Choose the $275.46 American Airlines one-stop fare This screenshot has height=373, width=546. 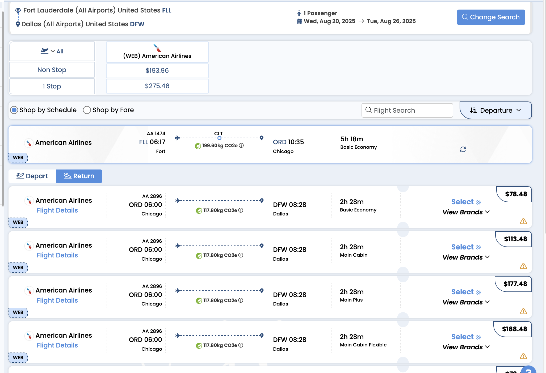(x=157, y=86)
